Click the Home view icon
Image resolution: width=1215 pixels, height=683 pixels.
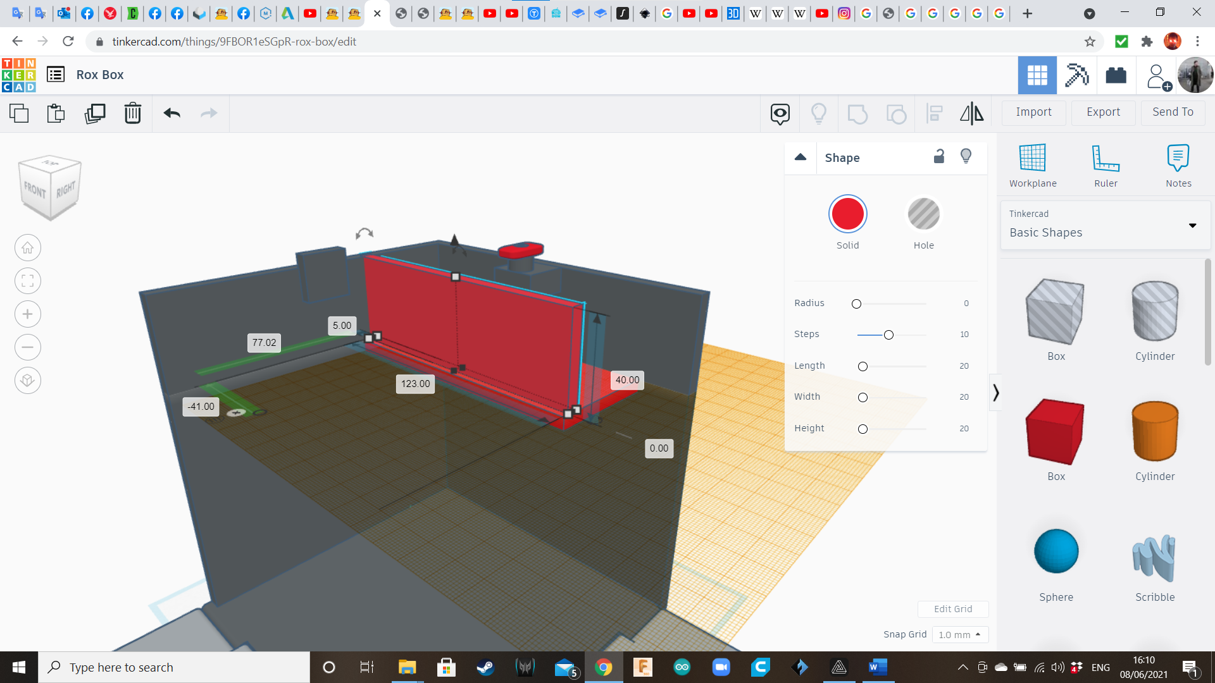(x=28, y=248)
